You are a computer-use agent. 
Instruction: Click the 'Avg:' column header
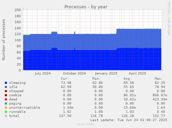click(128, 79)
